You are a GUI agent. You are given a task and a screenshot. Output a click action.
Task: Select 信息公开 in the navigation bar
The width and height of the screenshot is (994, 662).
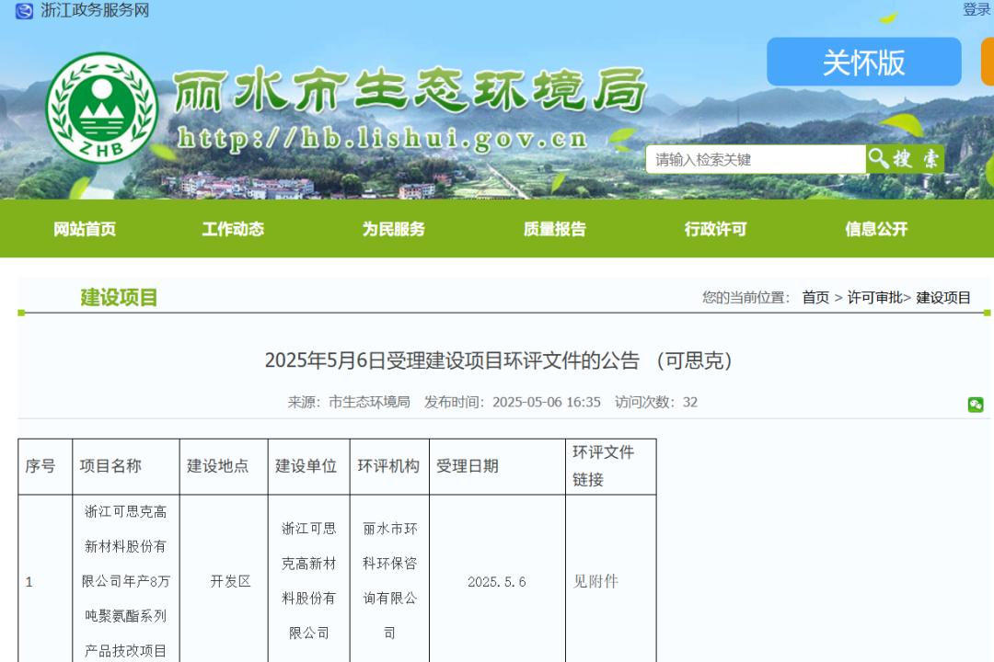pyautogui.click(x=876, y=230)
